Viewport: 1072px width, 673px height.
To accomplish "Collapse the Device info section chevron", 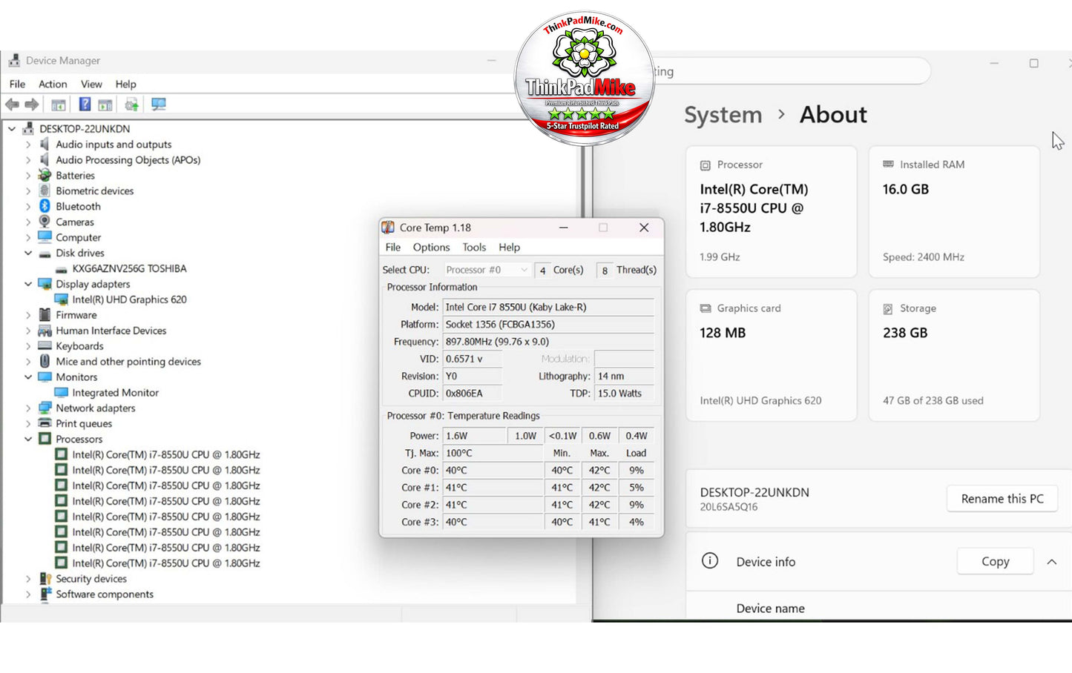I will (1052, 562).
